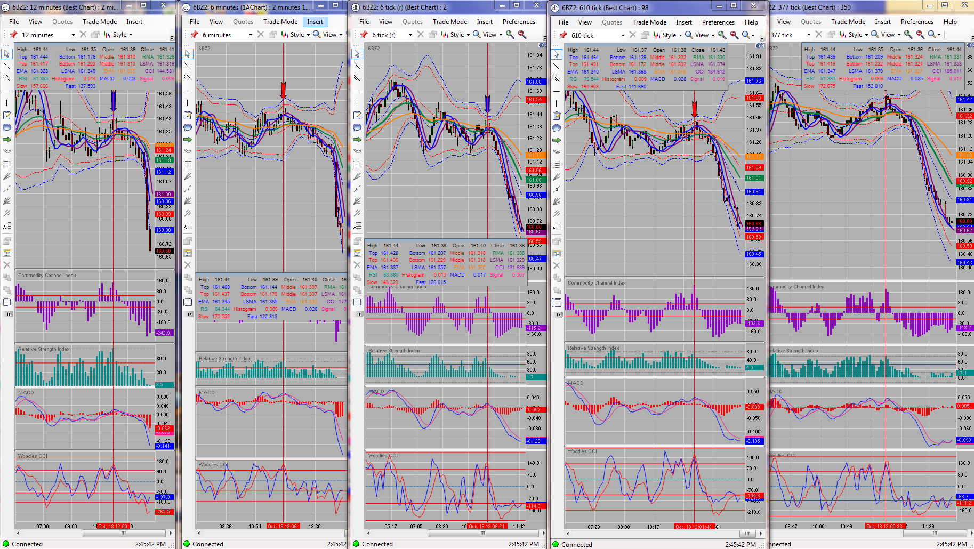Viewport: 974px width, 549px height.
Task: Click 6 tick chart horizontal scrollbar thumb
Action: (x=482, y=533)
